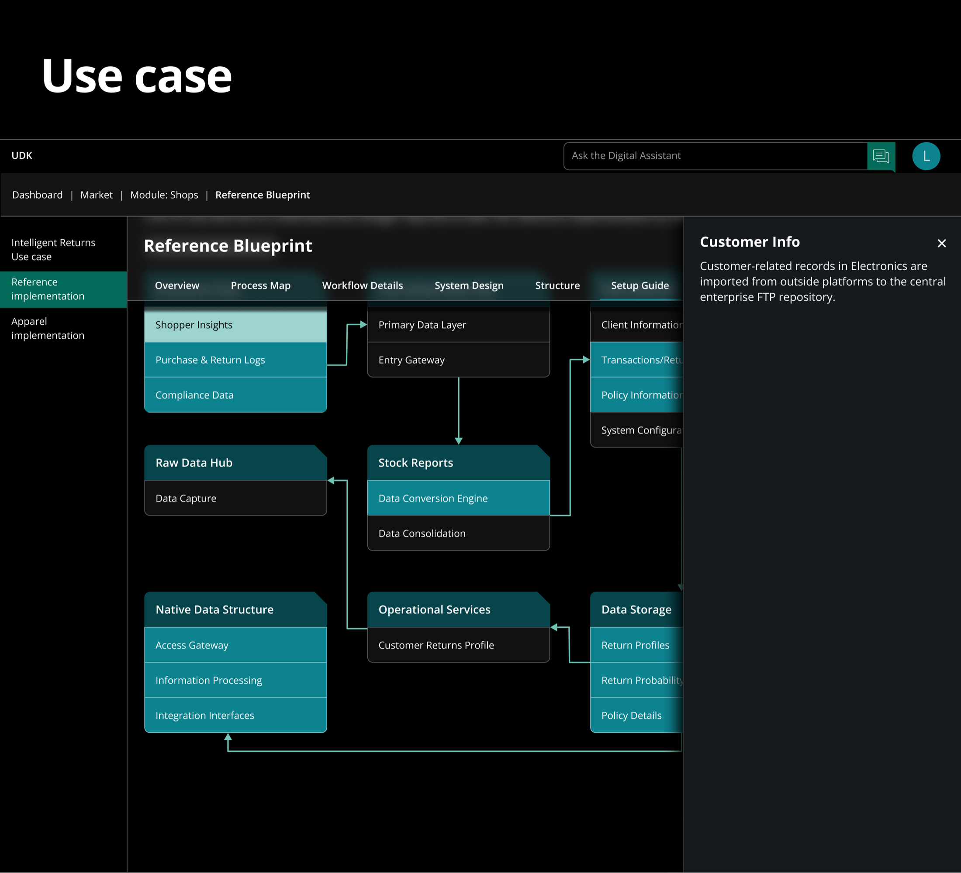Viewport: 961px width, 873px height.
Task: Select the Return Probability block
Action: coord(637,681)
